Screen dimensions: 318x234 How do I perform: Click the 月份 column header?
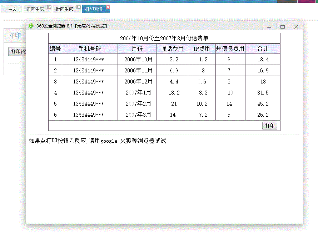pyautogui.click(x=137, y=49)
